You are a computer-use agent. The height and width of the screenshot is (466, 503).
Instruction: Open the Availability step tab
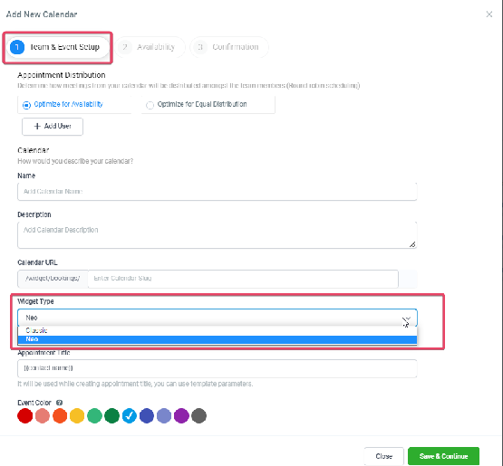[150, 47]
